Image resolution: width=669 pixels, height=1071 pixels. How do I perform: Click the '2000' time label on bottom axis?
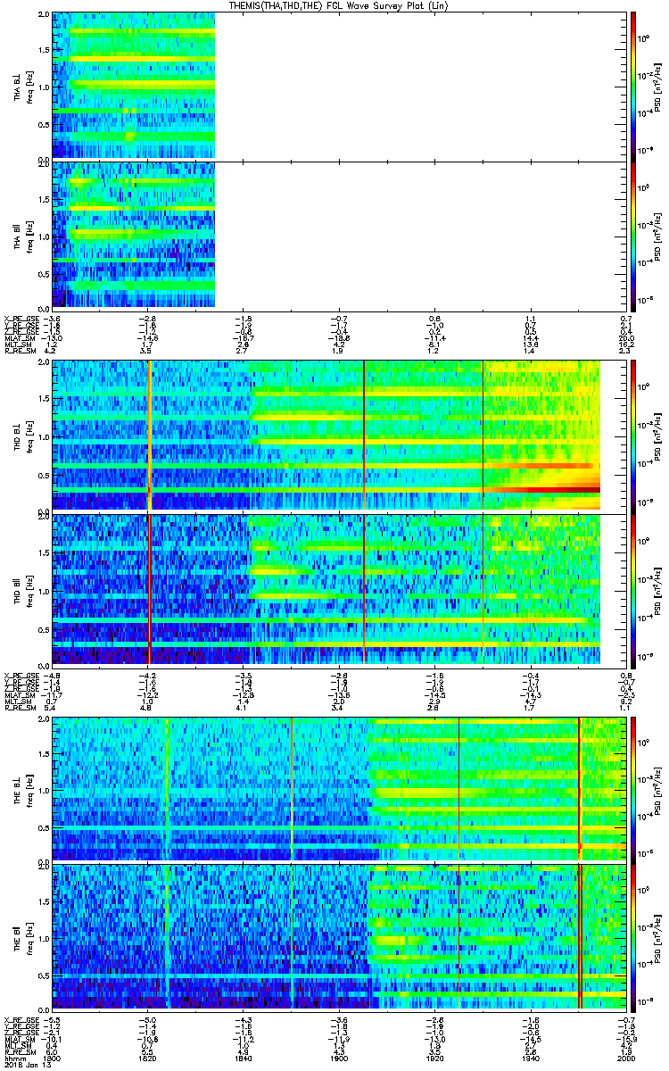pyautogui.click(x=626, y=1059)
